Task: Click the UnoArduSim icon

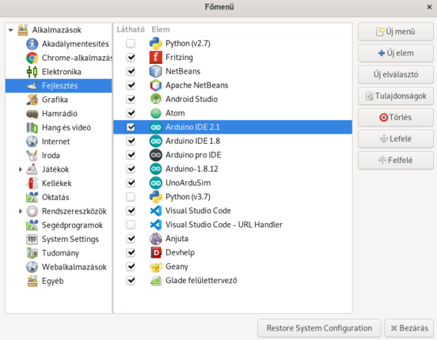Action: point(155,183)
